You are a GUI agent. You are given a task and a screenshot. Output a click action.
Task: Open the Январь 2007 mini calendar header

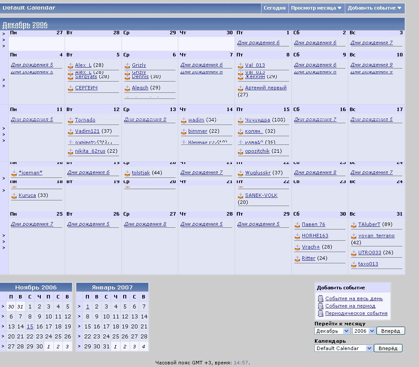coord(112,287)
